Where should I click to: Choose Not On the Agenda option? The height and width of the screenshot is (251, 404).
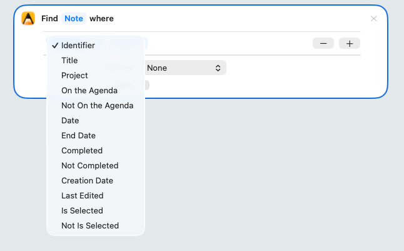pyautogui.click(x=97, y=105)
